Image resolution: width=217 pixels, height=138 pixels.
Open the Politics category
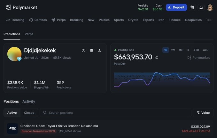[x=104, y=20]
